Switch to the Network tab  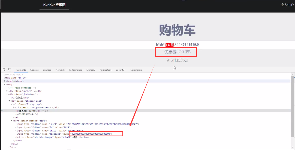(60, 70)
